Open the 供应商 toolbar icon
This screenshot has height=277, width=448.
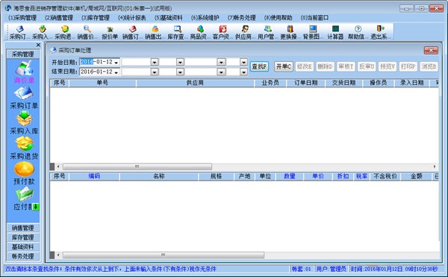(244, 32)
